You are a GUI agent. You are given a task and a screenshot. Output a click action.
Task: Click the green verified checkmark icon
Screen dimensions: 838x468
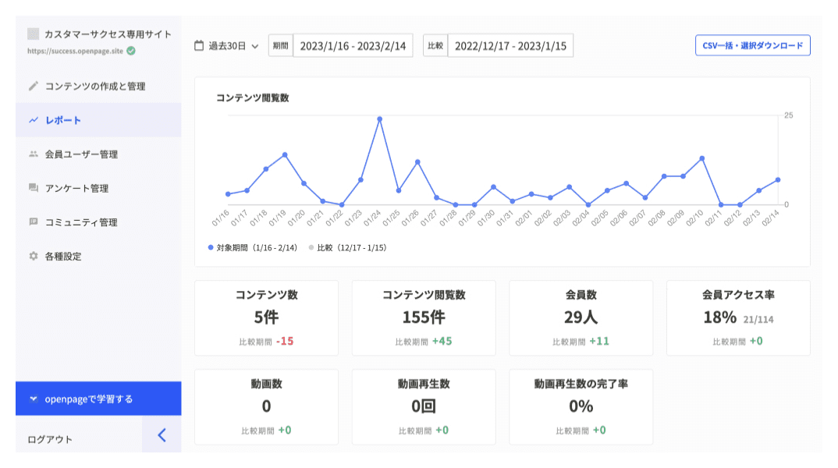[131, 51]
